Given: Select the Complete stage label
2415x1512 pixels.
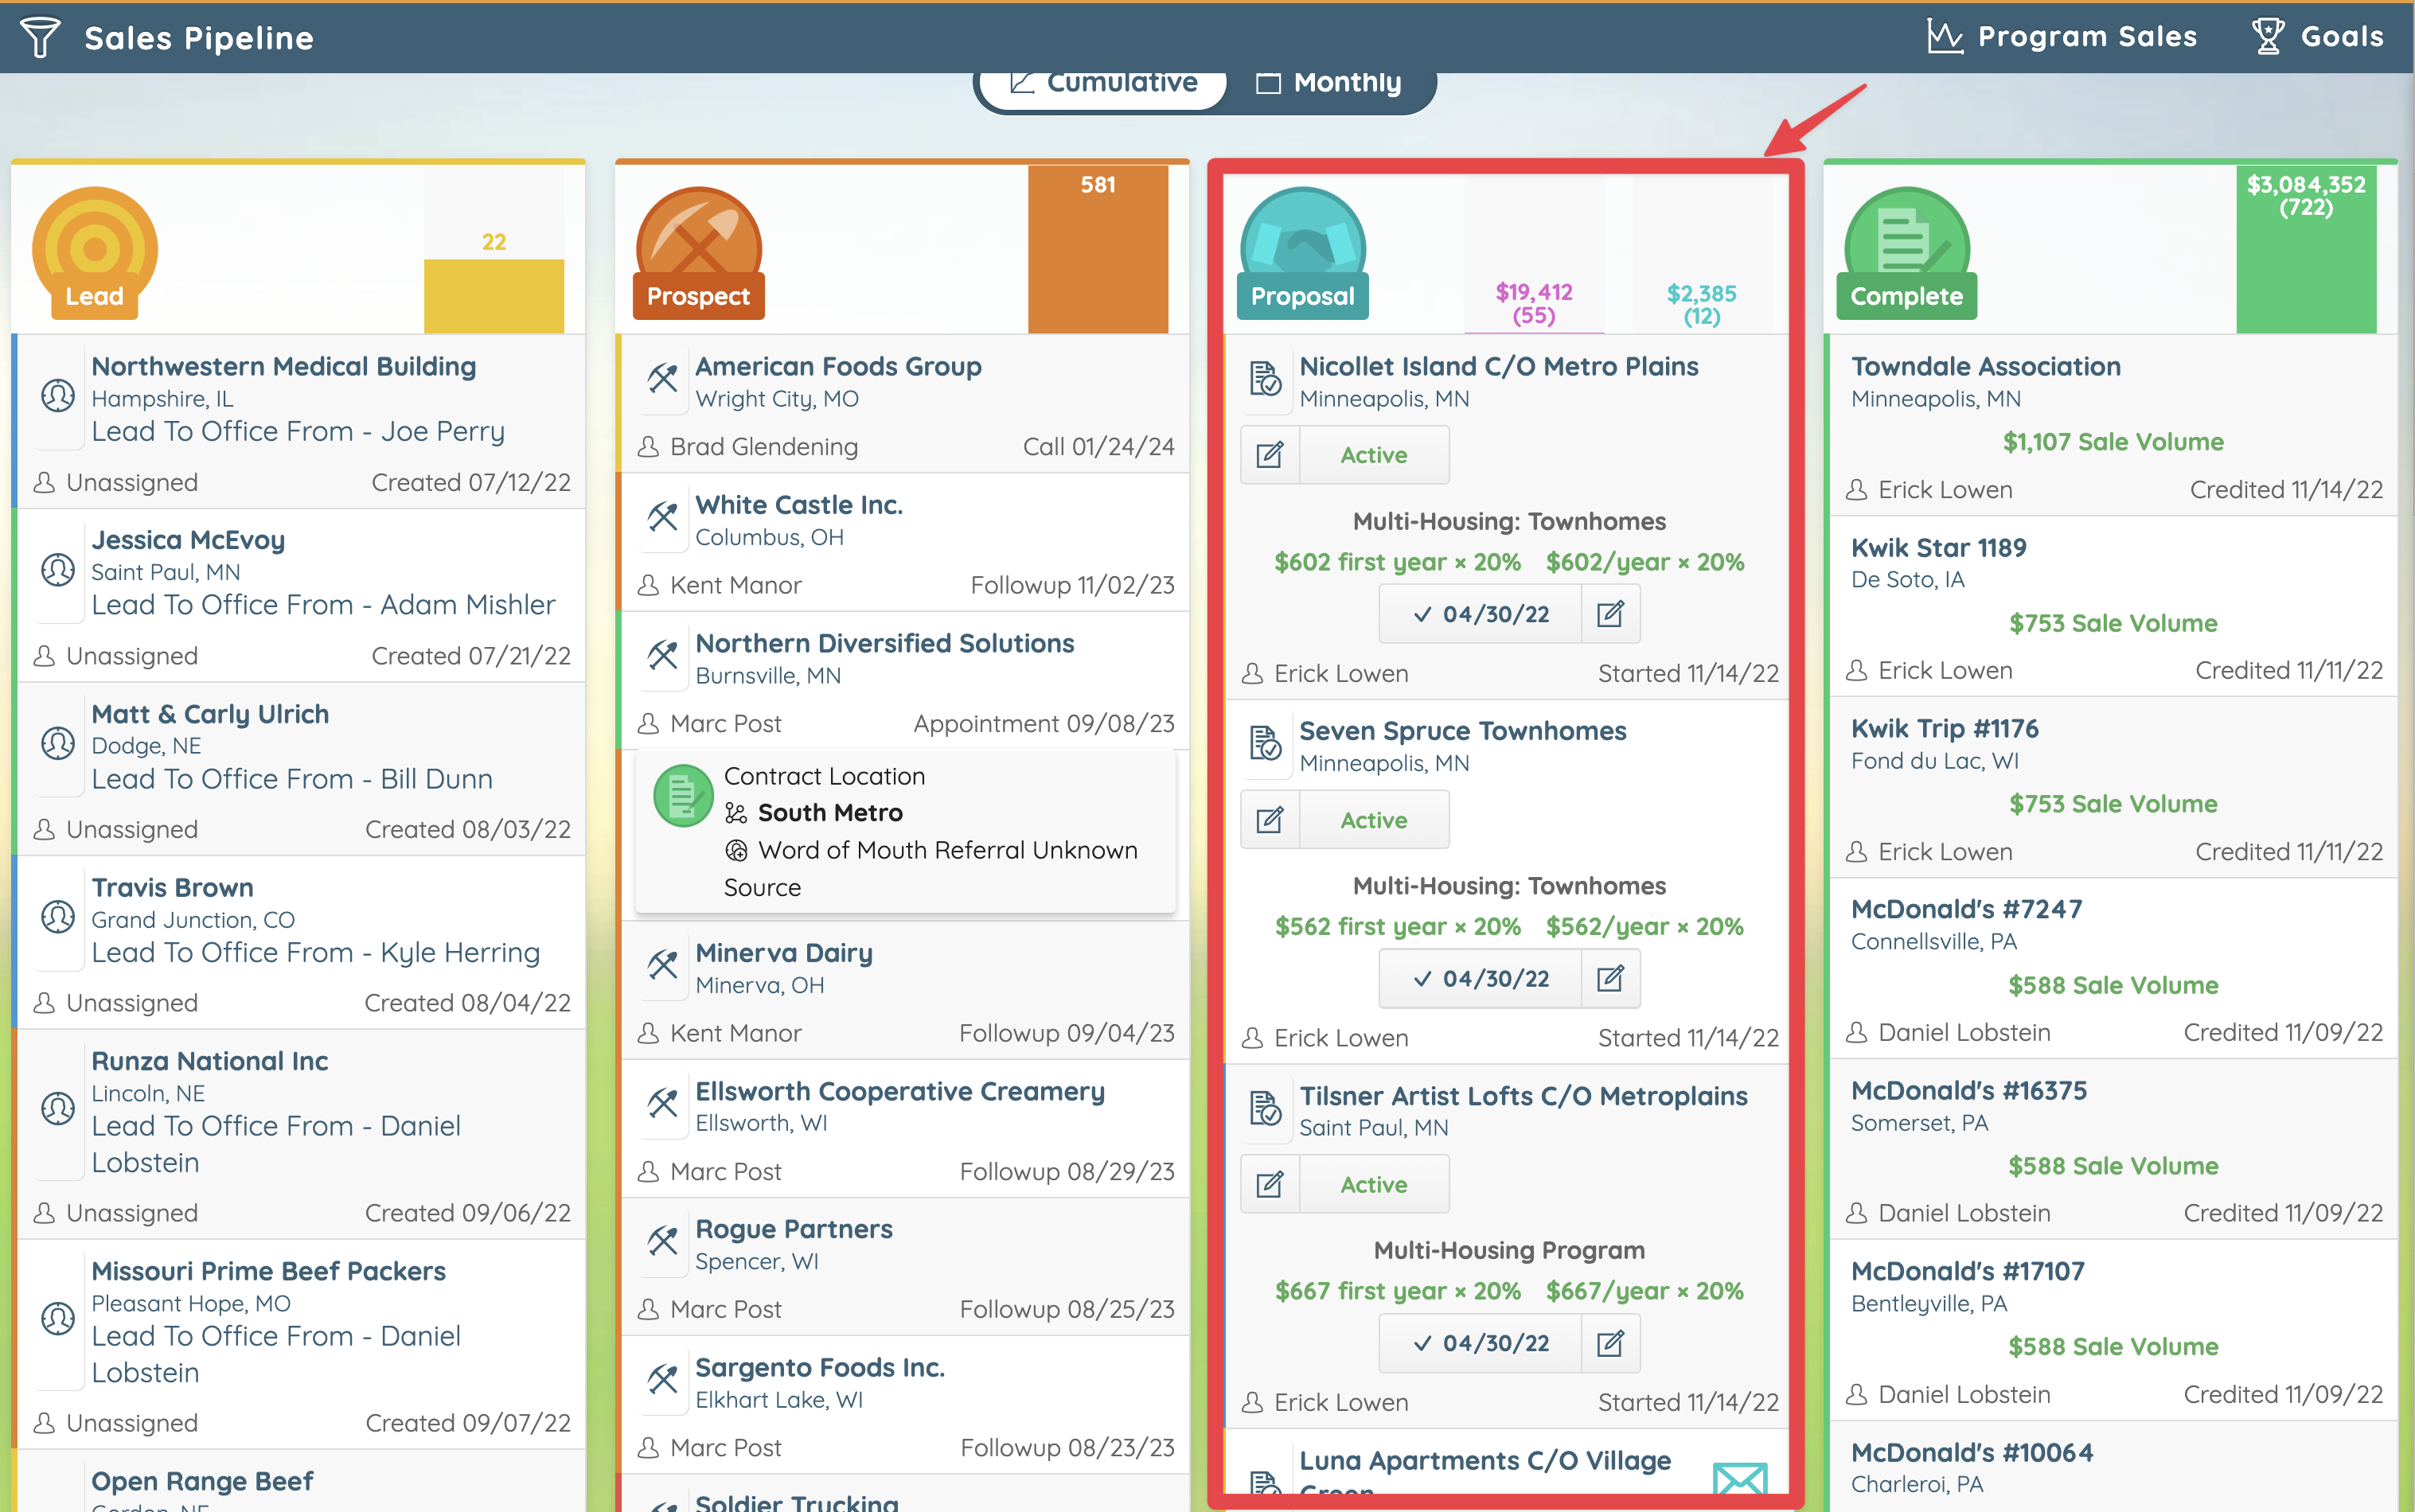Looking at the screenshot, I should point(1906,296).
